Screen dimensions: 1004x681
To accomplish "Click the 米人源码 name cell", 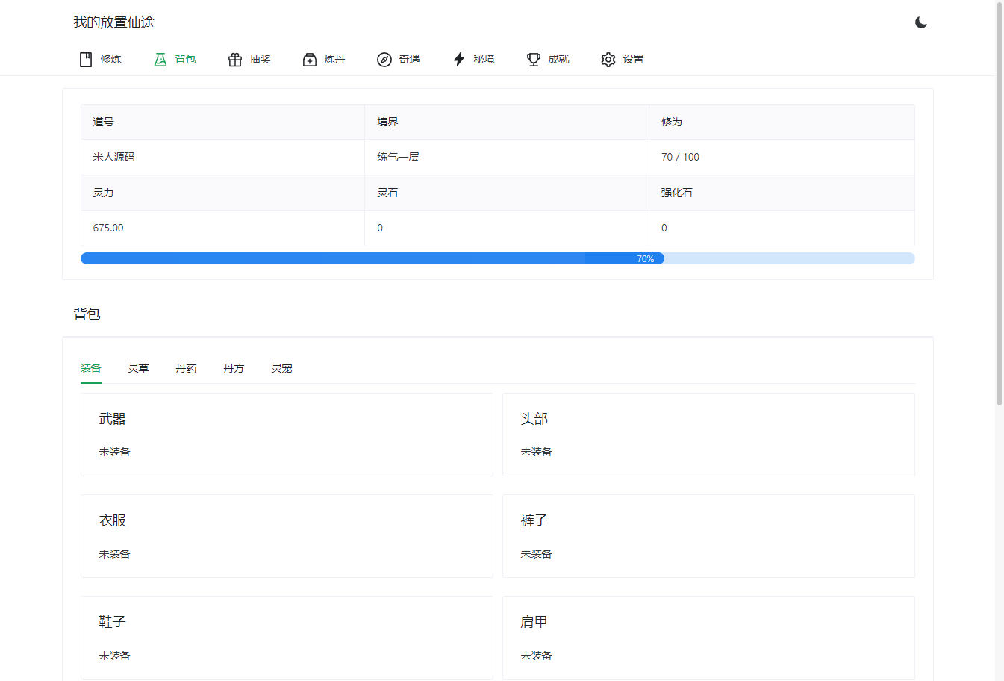I will 222,157.
